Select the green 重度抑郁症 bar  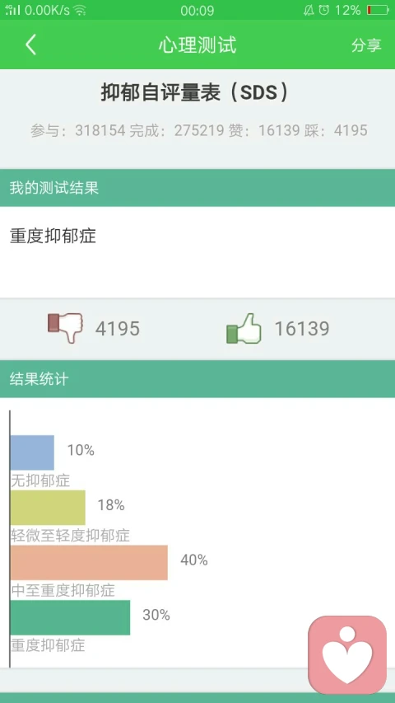70,617
